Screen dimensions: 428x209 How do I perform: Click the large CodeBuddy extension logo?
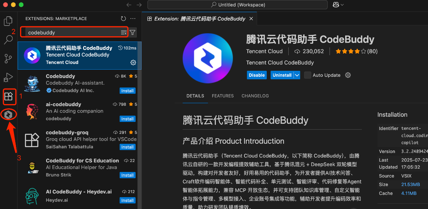(208, 58)
